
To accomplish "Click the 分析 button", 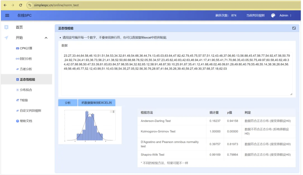I will click(68, 103).
